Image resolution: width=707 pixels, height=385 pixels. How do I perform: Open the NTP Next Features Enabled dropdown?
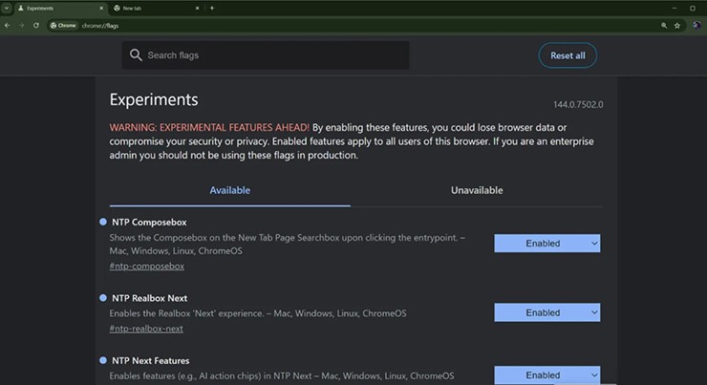(546, 375)
